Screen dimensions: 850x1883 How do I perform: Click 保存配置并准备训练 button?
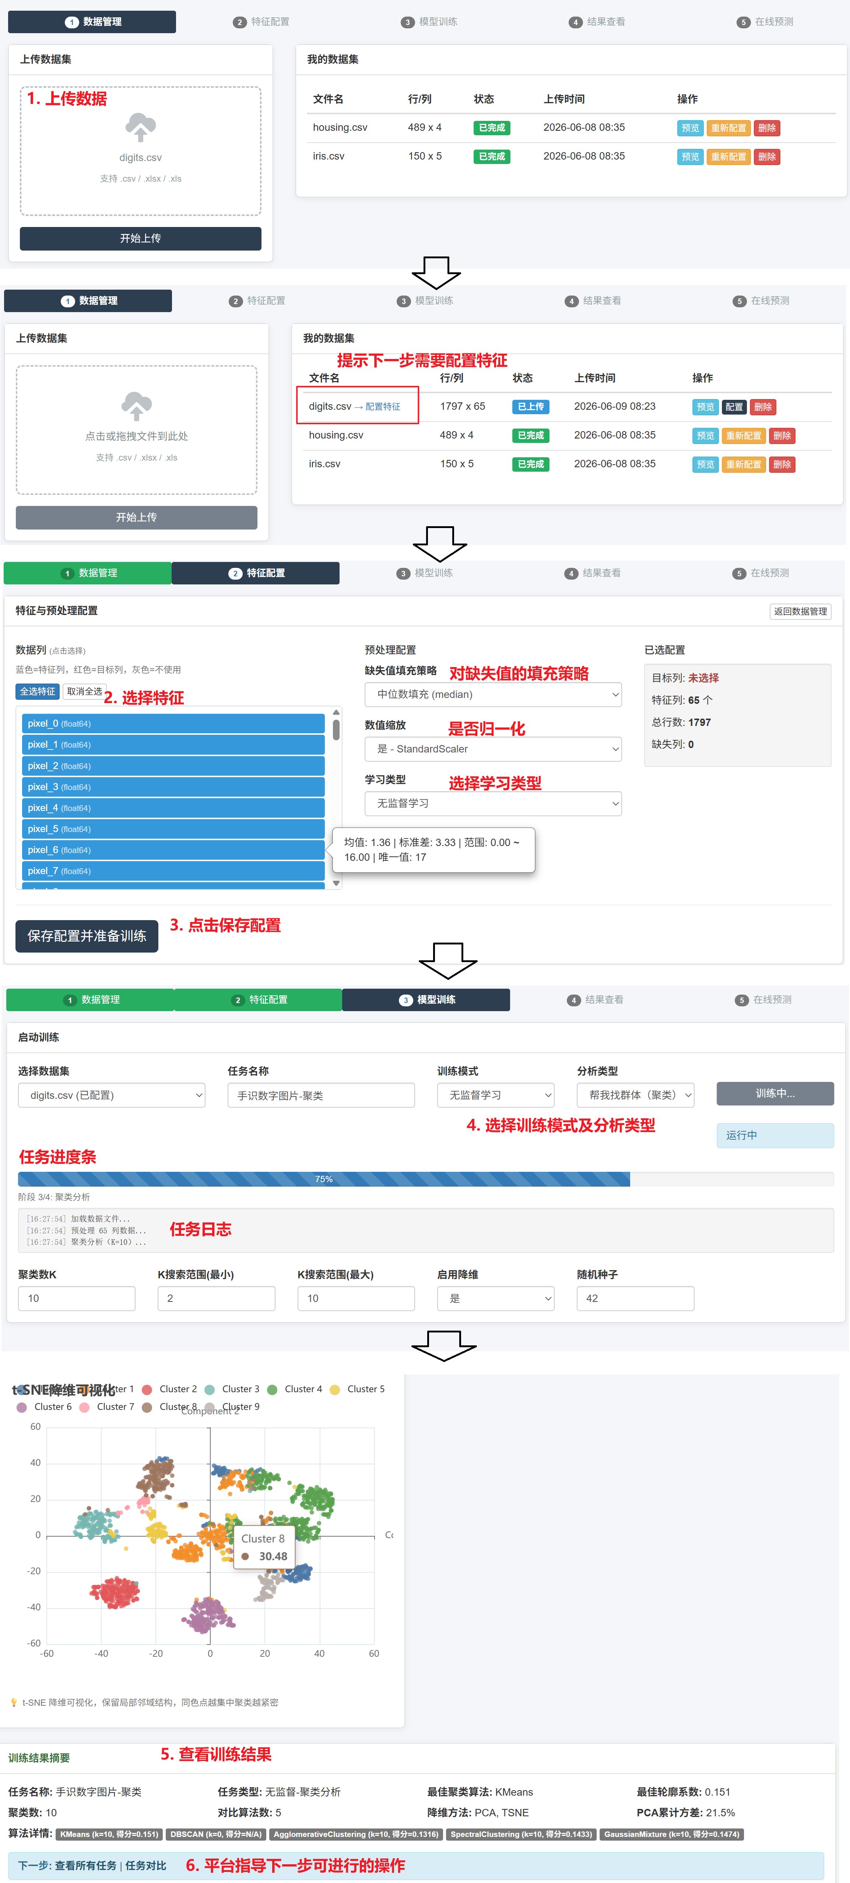click(x=87, y=936)
